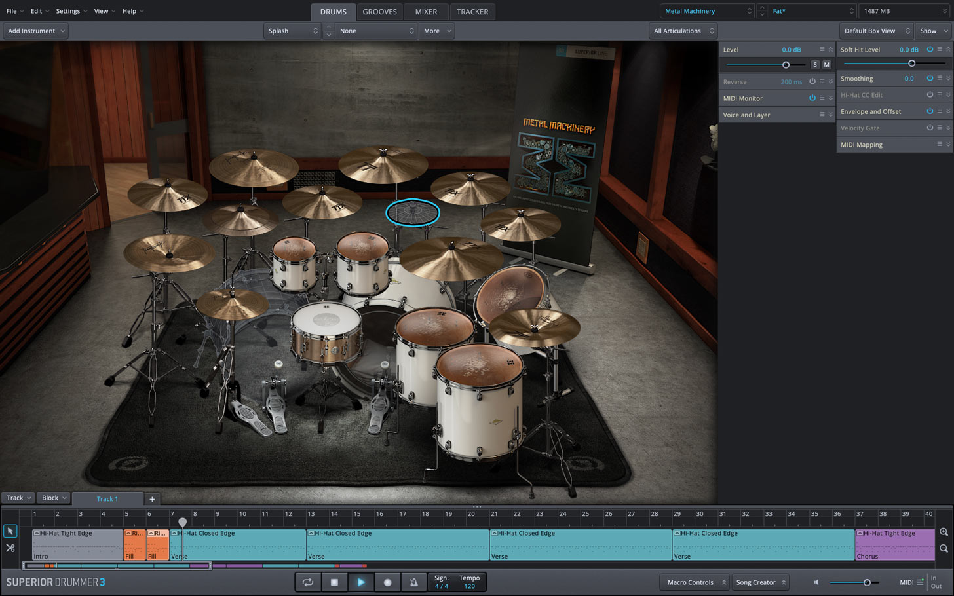Screen dimensions: 954x596
Task: Switch to the TRACKER tab
Action: pos(472,12)
